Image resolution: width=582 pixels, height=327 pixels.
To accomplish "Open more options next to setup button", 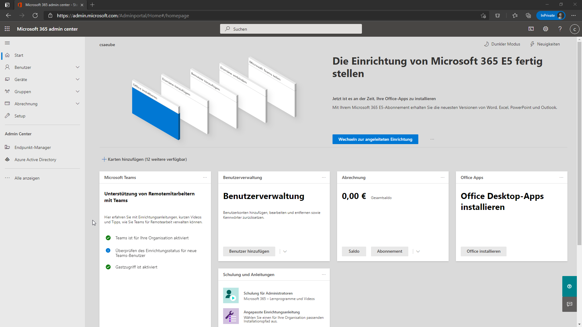I will pos(432,139).
